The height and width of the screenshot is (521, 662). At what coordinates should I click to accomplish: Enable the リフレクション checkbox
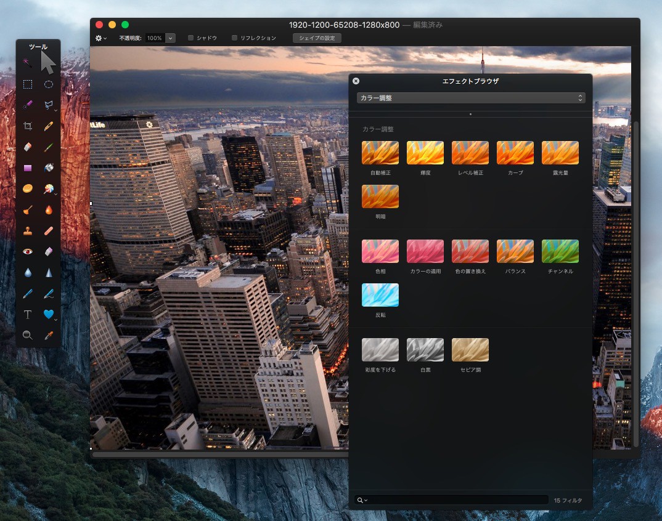235,38
